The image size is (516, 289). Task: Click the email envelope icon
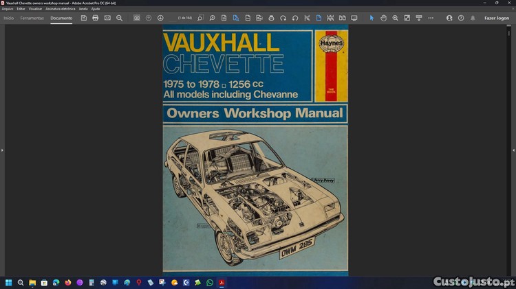(x=107, y=18)
